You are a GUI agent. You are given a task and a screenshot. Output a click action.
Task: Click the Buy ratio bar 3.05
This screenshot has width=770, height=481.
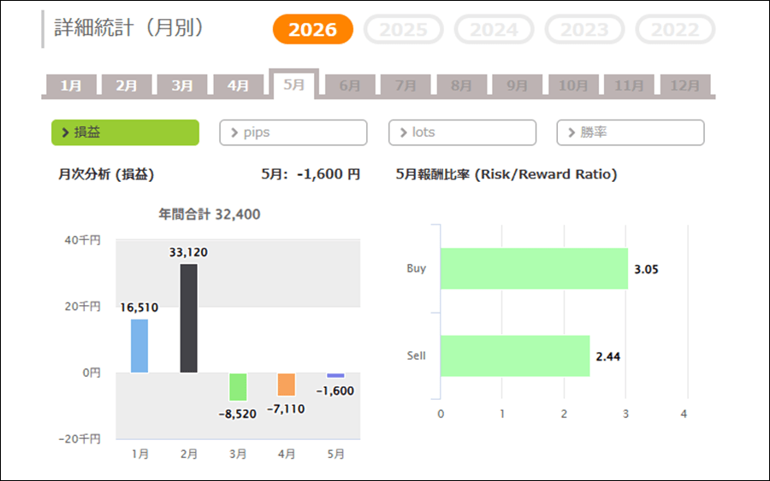534,268
